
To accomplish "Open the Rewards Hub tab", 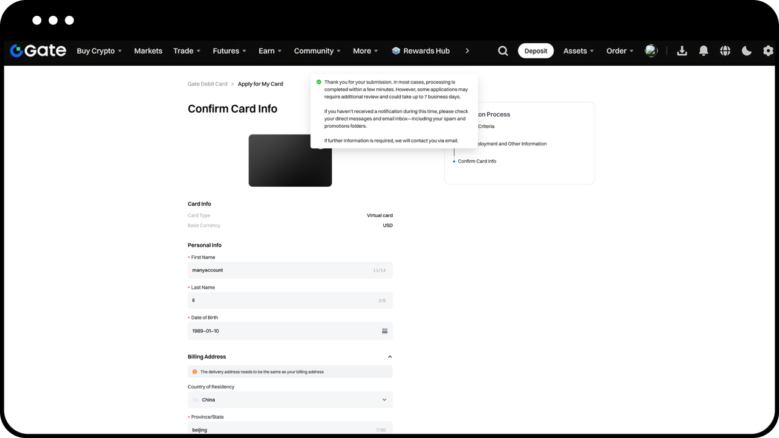I will pos(421,51).
